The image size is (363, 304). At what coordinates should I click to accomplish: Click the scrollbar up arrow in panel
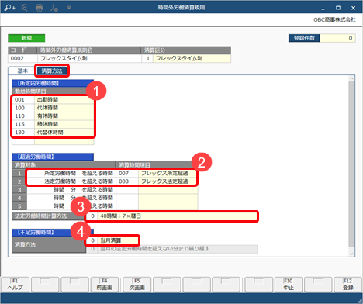tap(351, 78)
